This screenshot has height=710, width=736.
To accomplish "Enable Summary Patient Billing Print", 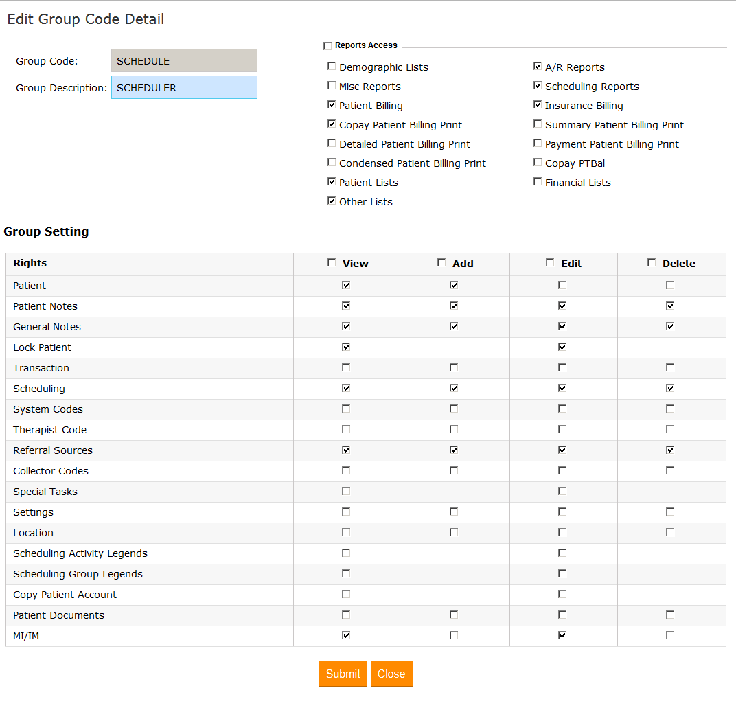I will [538, 124].
